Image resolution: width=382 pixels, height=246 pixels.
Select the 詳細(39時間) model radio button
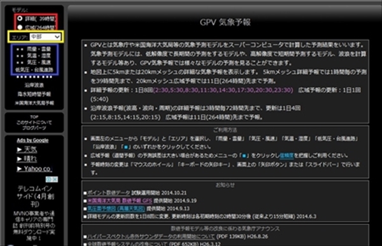point(20,18)
